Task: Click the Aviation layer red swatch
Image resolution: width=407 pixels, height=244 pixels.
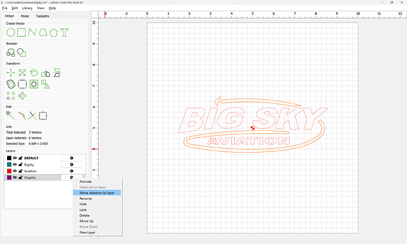Action: 9,171
